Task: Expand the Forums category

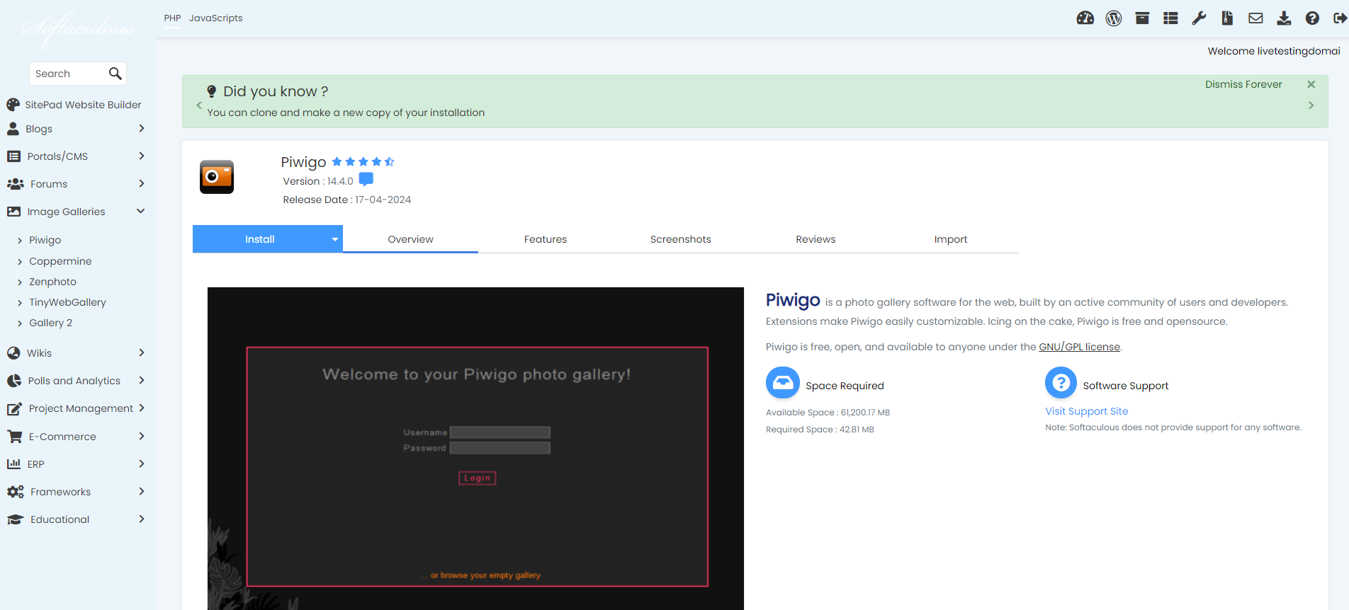Action: [x=141, y=183]
